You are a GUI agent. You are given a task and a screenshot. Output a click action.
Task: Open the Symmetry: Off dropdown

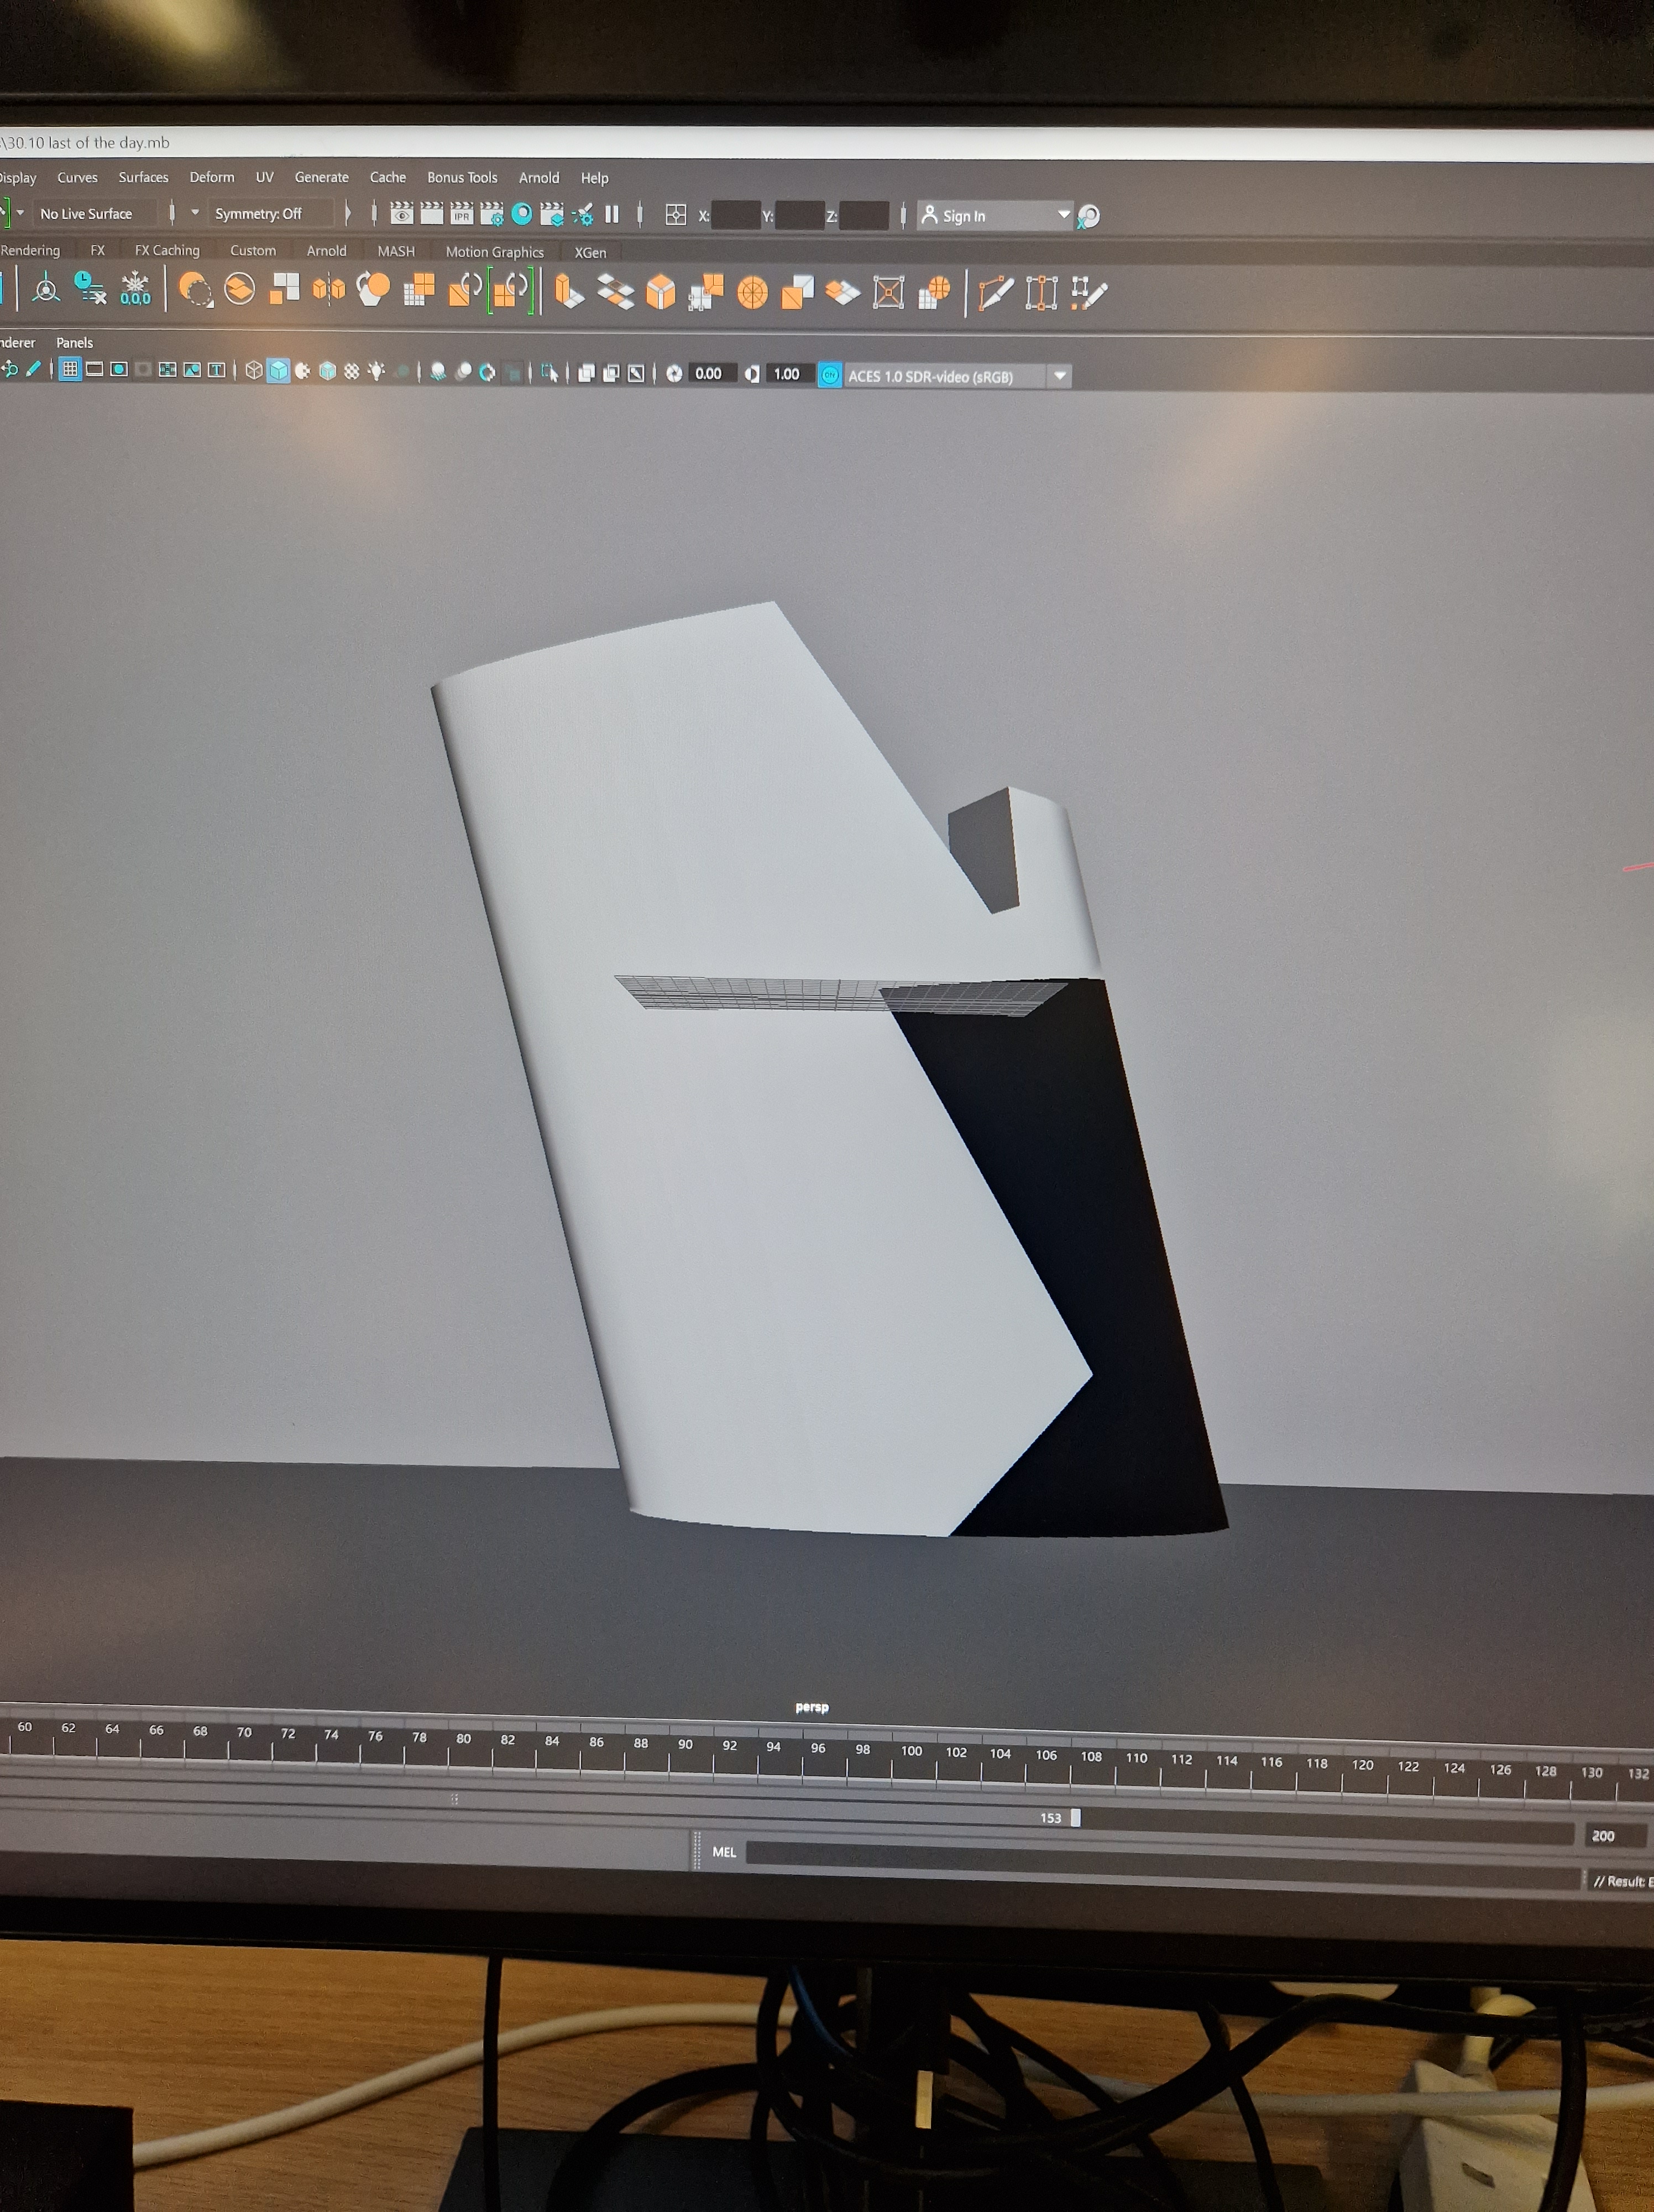click(x=259, y=214)
